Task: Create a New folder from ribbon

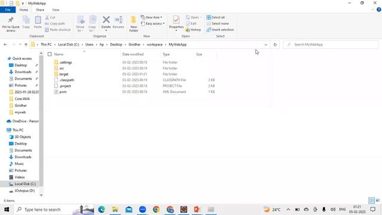Action: click(x=134, y=24)
